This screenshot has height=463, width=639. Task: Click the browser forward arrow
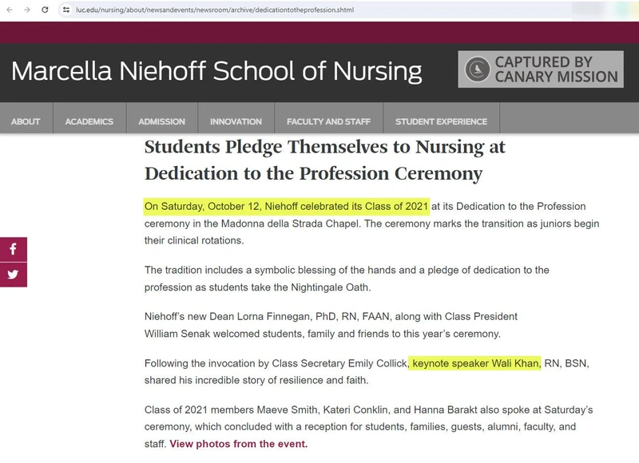click(26, 10)
